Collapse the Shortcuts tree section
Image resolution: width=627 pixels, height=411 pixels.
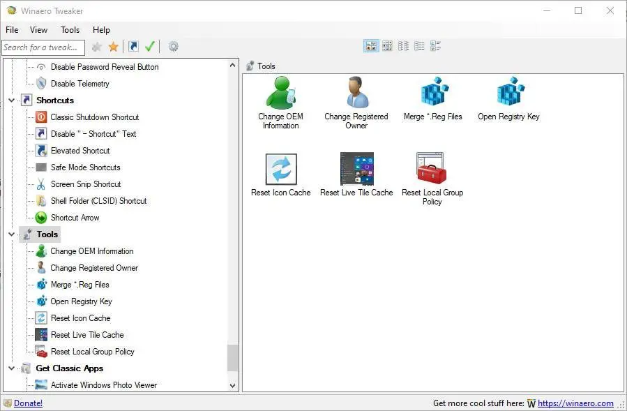[12, 100]
